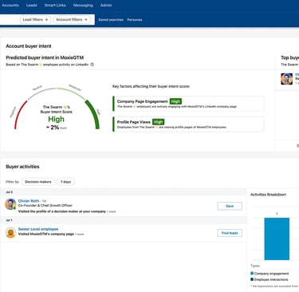Open the Messaging menu item

coord(83,5)
